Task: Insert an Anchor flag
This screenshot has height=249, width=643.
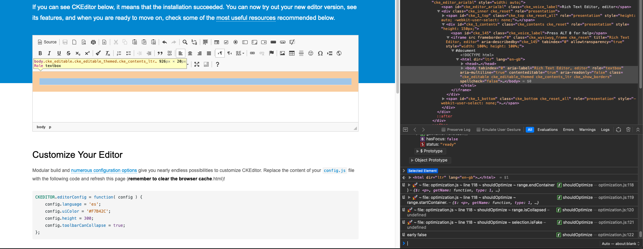Action: [271, 53]
